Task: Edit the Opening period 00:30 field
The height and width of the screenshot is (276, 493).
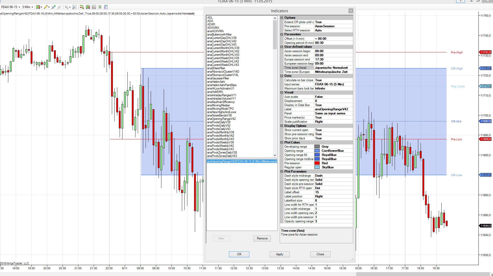Action: tap(333, 43)
